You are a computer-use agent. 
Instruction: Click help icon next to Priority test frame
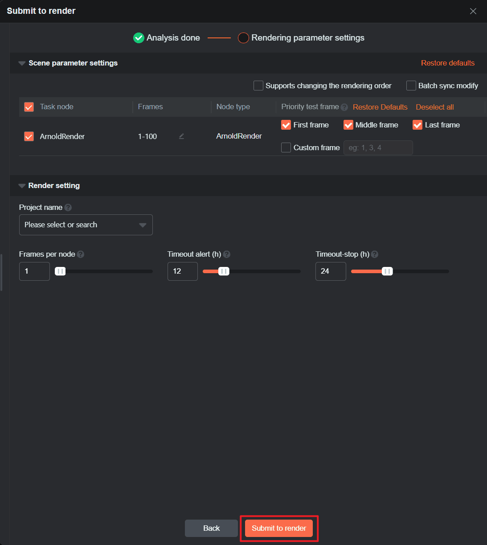click(x=344, y=107)
